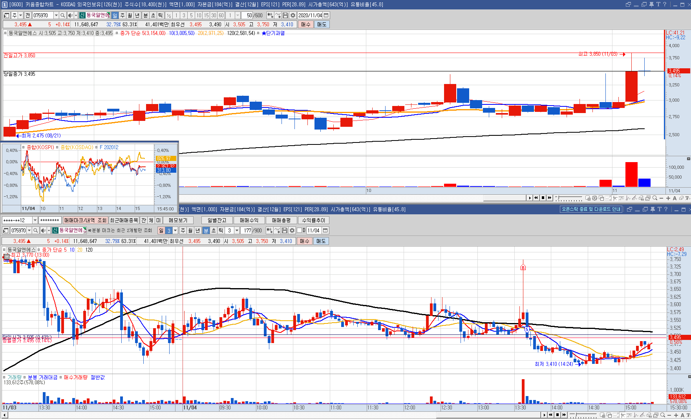Image resolution: width=691 pixels, height=420 pixels.
Task: Open the day count '3' dropdown in lower toolbar
Action: [x=175, y=230]
